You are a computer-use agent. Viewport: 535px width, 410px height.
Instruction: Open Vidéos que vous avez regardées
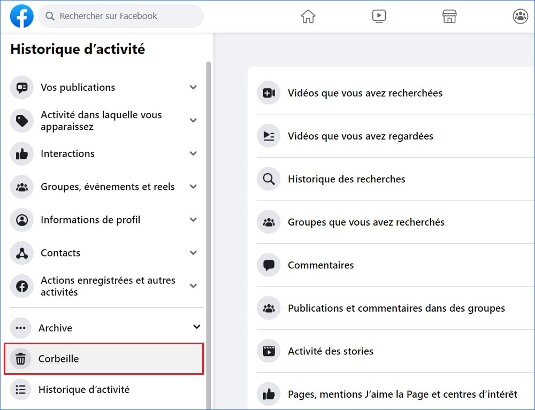360,136
